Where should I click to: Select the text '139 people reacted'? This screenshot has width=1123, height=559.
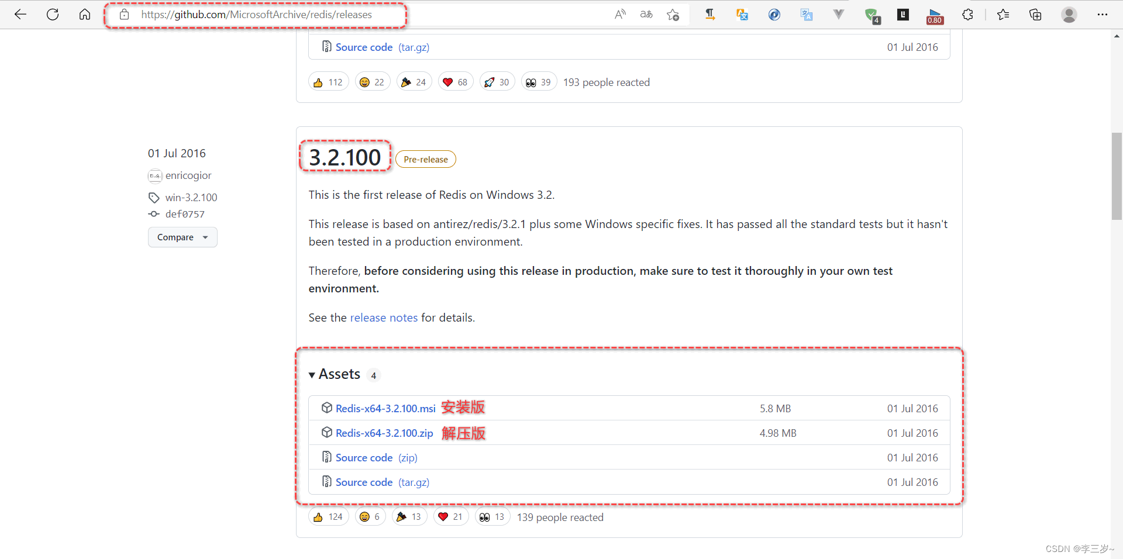(x=560, y=517)
